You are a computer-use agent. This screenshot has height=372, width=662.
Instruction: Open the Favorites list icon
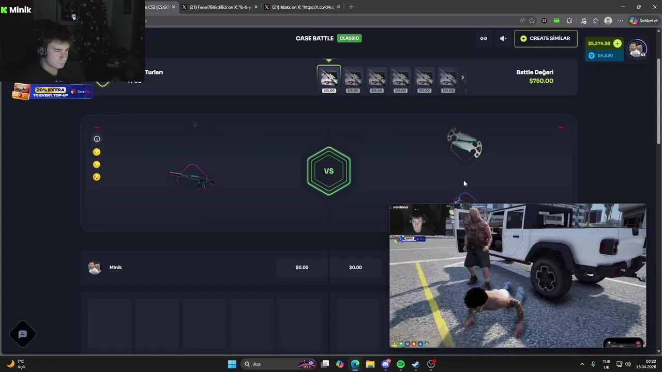pos(596,21)
